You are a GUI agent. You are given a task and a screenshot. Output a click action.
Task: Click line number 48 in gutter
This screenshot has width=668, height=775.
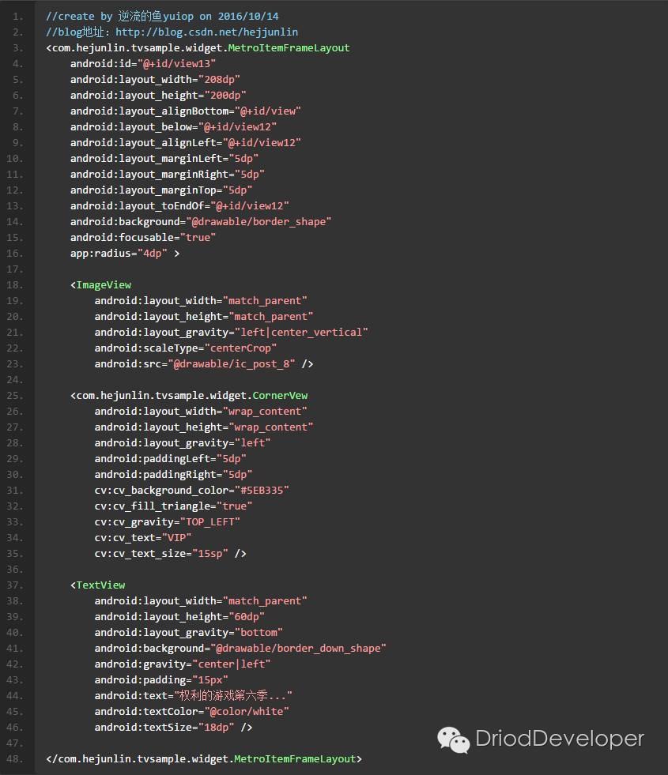[x=15, y=759]
